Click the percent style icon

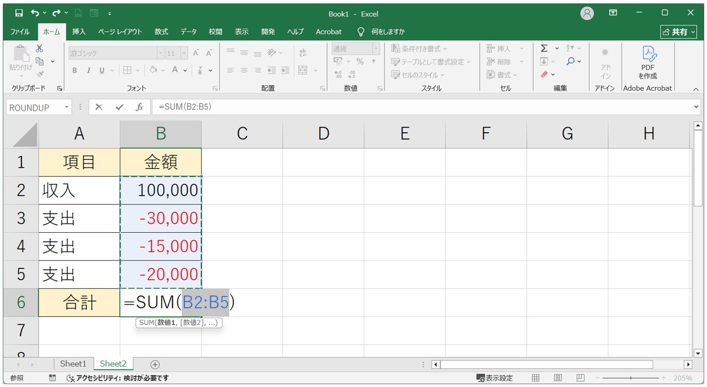point(360,62)
